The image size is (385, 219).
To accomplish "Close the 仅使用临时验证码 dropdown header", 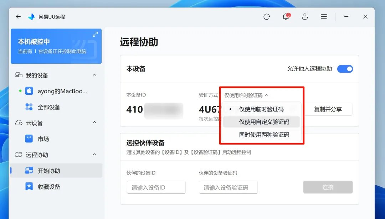I will (x=246, y=95).
